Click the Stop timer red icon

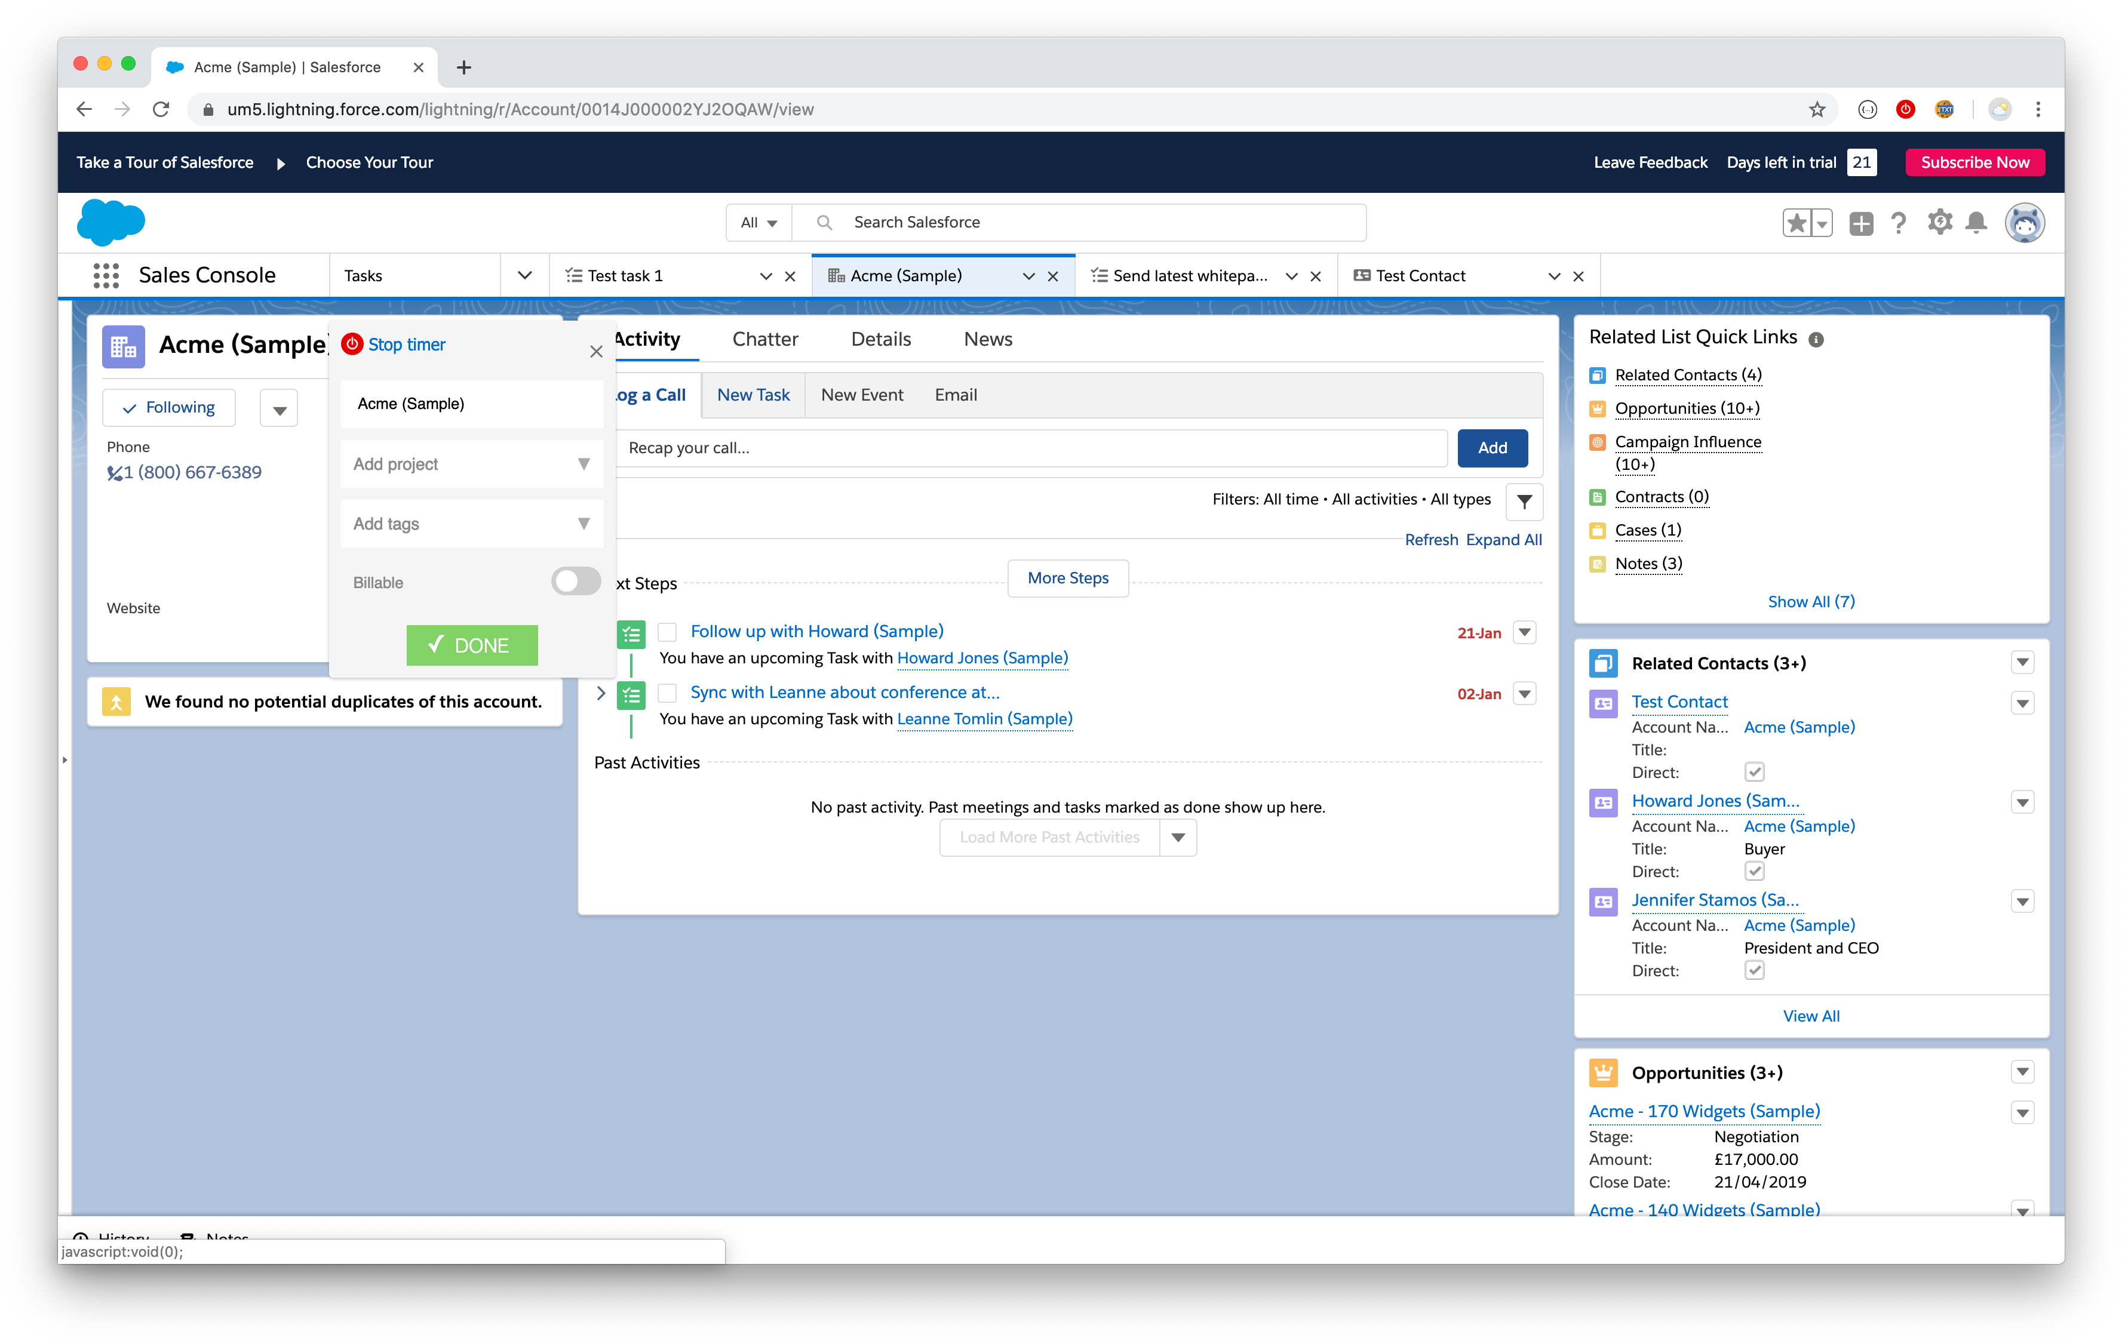point(352,345)
